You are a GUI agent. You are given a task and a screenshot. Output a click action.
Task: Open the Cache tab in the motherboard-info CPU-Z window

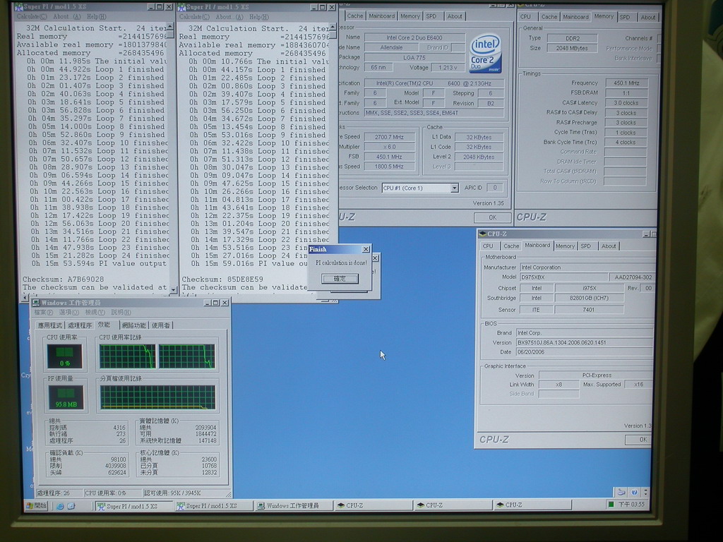[511, 246]
